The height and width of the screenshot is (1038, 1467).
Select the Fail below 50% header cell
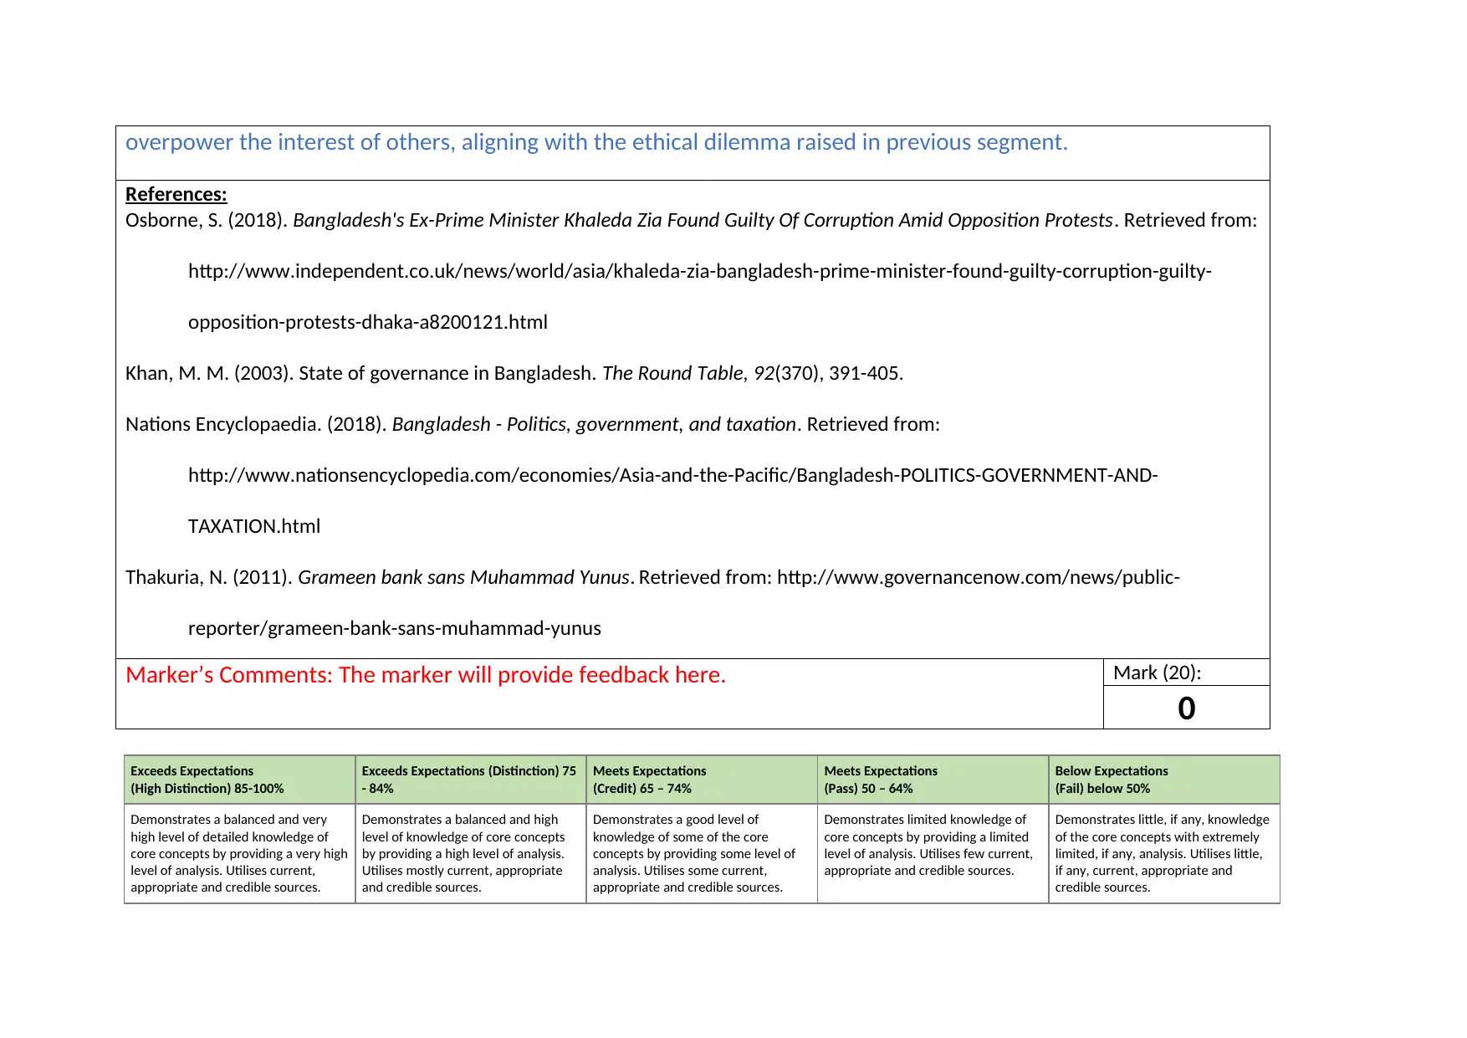[1164, 780]
